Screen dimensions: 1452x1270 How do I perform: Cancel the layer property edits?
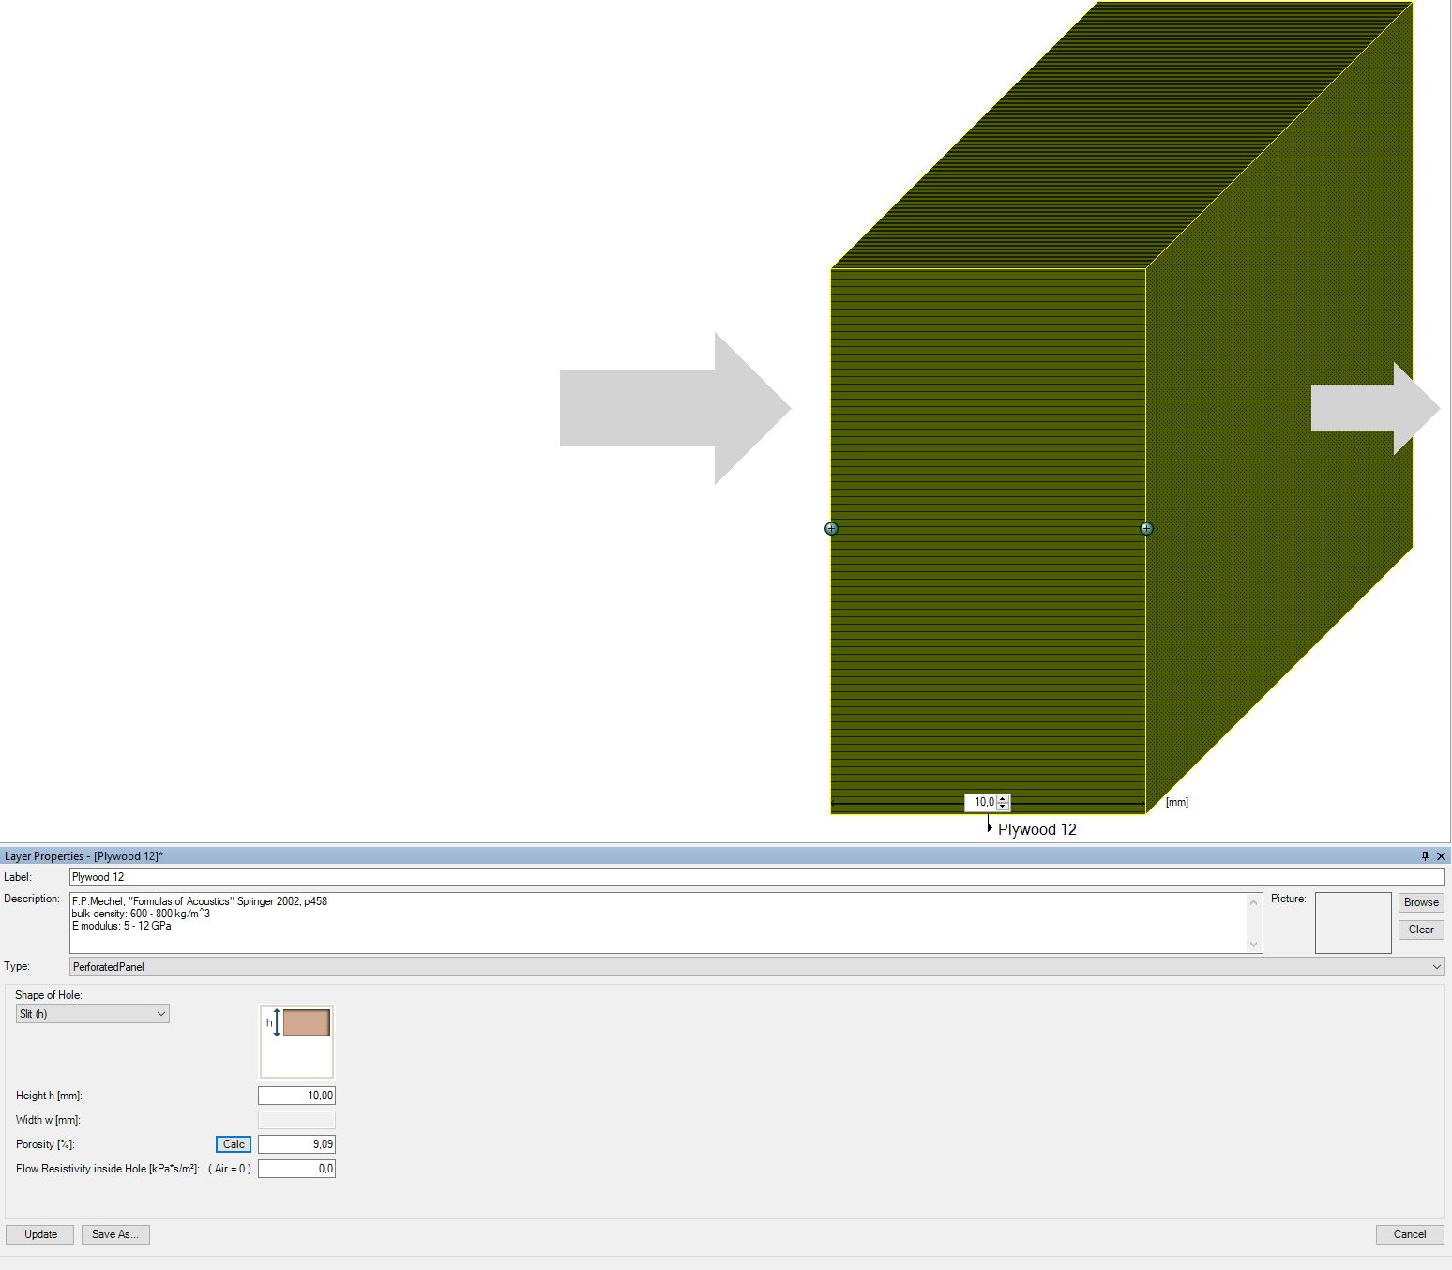pyautogui.click(x=1409, y=1234)
